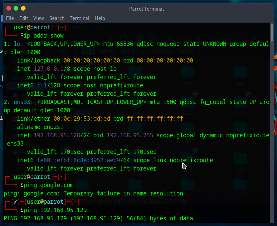Close the terminal with the red button
The height and width of the screenshot is (226, 277).
9,8
